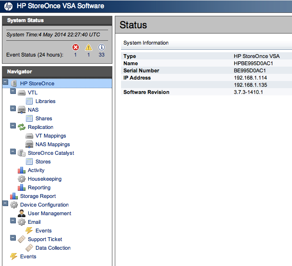Open the User Management page
292x266 pixels.
point(49,213)
